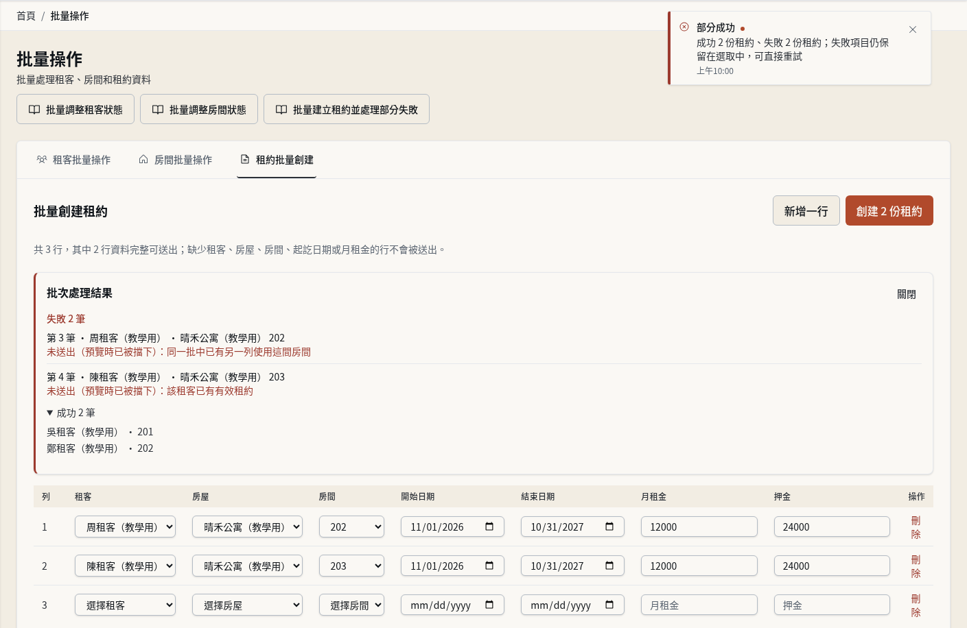Screen dimensions: 967x628
Task: Open the calendar picker for row 1 開始日期
Action: click(x=489, y=527)
